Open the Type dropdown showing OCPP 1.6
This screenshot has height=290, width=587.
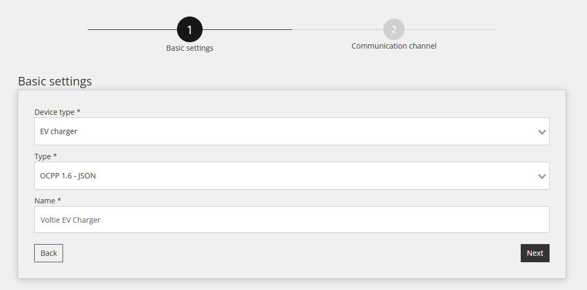tap(291, 176)
